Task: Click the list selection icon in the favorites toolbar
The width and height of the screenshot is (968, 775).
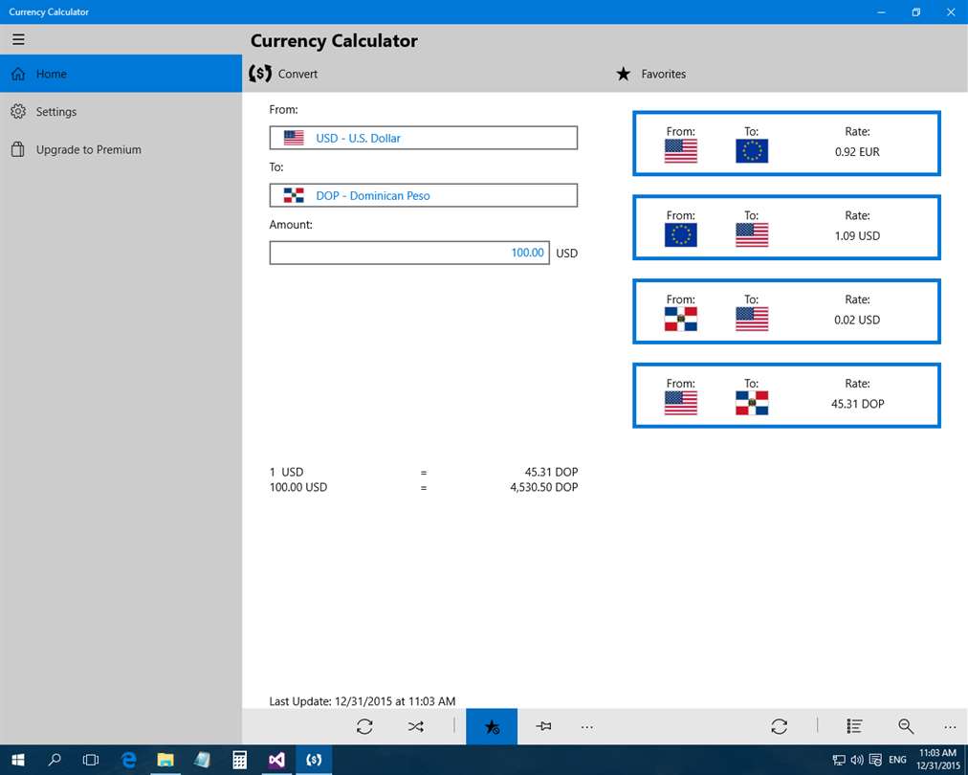Action: point(854,726)
